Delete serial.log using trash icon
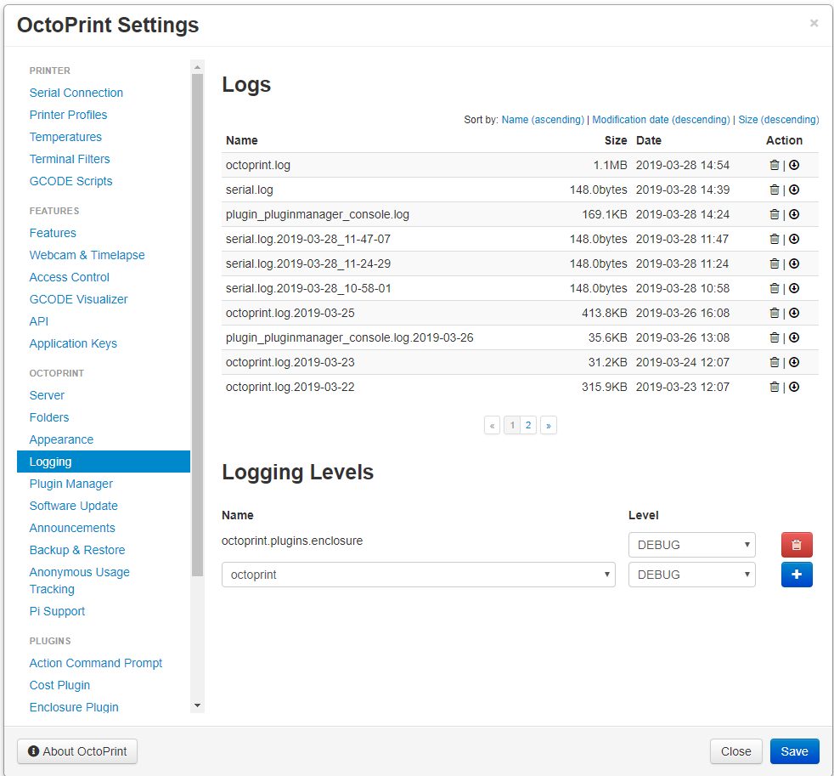Viewport: 834px width, 776px height. tap(775, 190)
